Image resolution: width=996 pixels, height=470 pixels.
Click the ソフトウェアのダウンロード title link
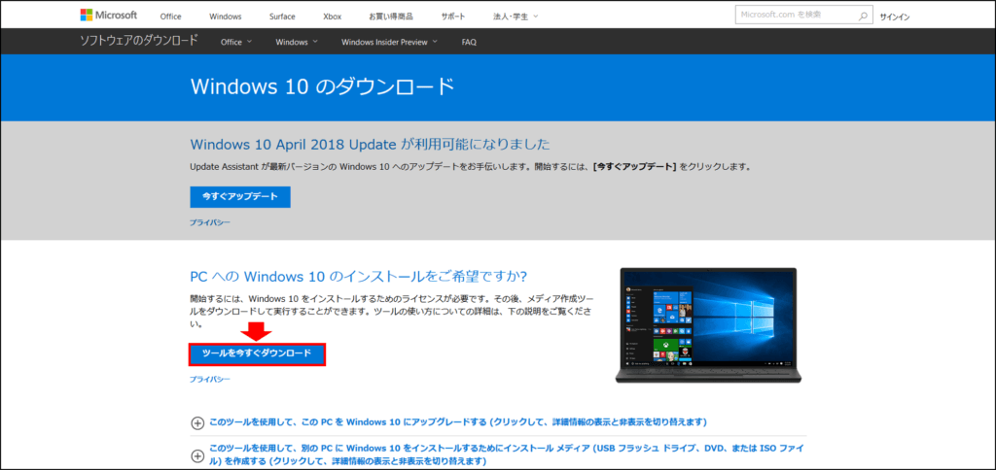coord(138,41)
